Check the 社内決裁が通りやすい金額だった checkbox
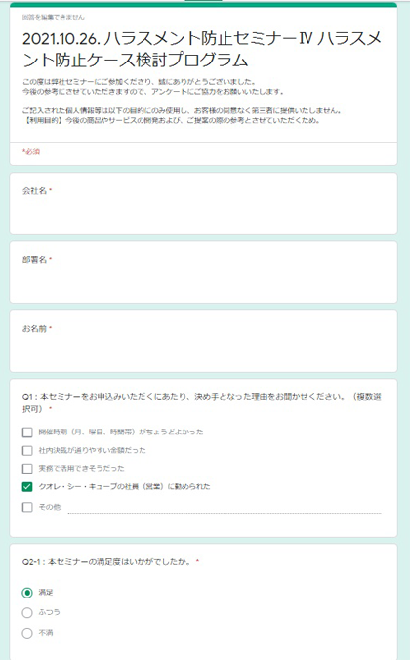 (27, 451)
